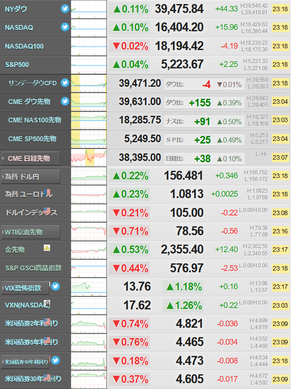Viewport: 291px width, 389px height.
Task: Click the ユーロドル rate 1.0813
Action: point(187,194)
